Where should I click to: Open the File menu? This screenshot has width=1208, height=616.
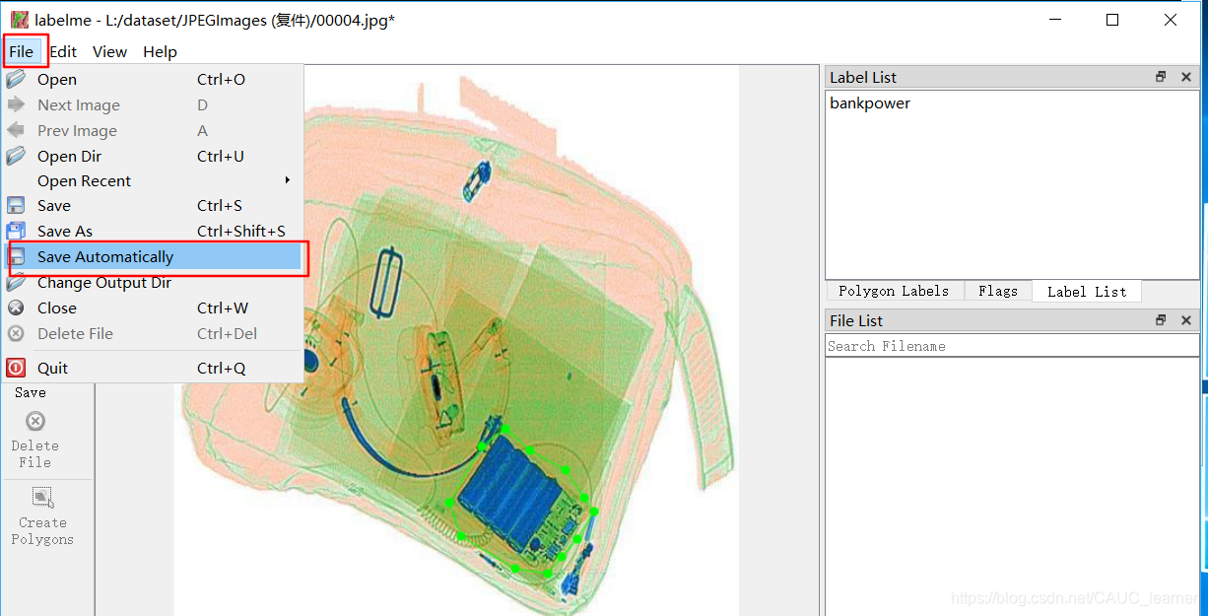21,51
